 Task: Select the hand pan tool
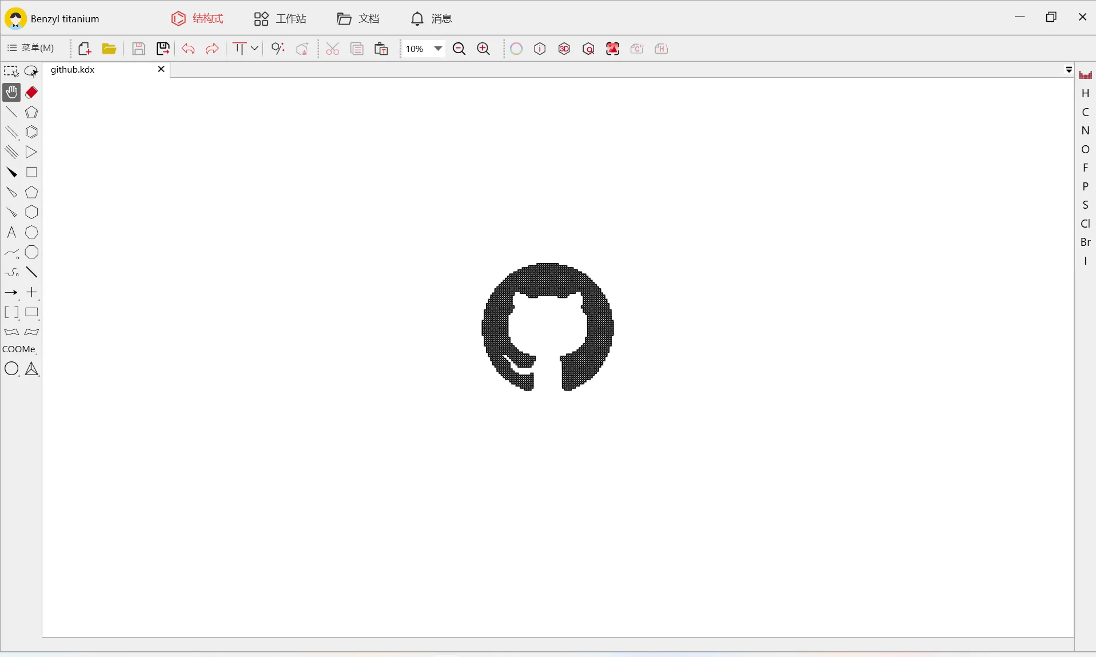(11, 92)
